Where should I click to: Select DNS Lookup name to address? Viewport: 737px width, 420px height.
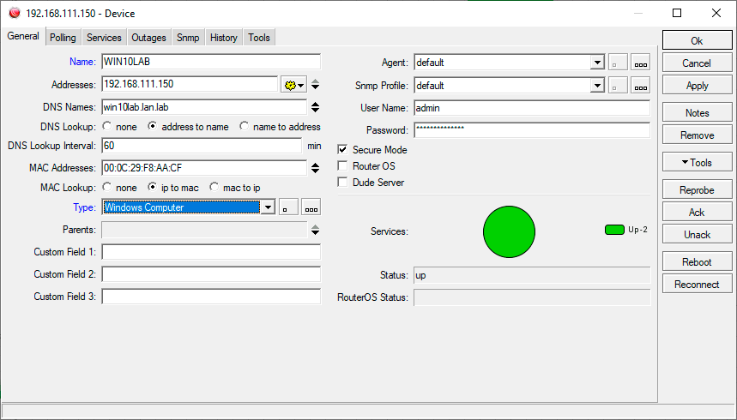[x=244, y=126]
